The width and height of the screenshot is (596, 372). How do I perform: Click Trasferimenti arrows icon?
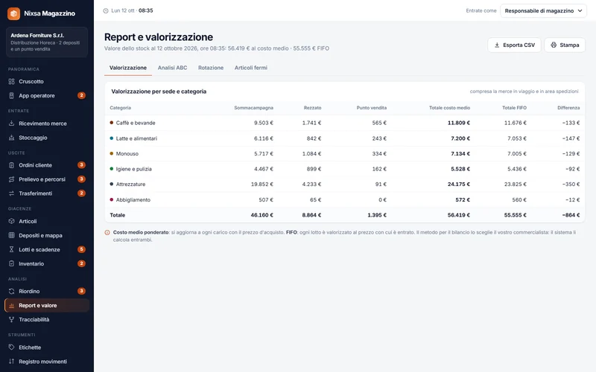[x=11, y=193]
